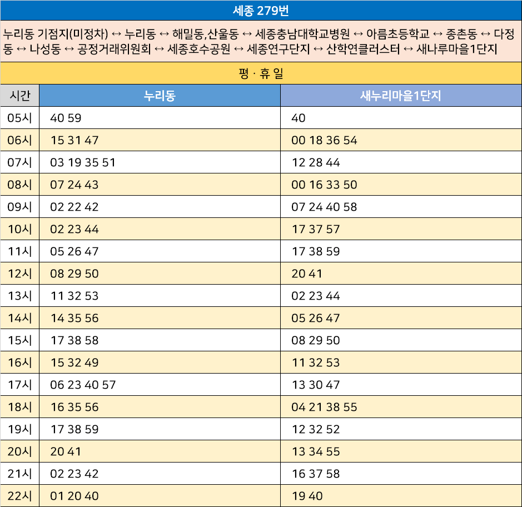Select times '06 23 40 57'
The width and height of the screenshot is (522, 507).
coord(83,385)
